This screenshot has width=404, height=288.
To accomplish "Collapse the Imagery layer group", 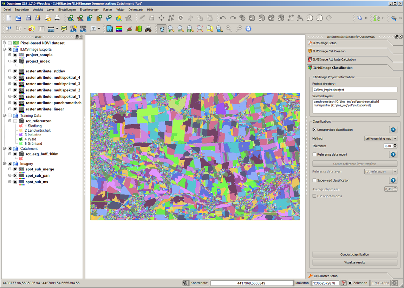I will click(x=5, y=164).
